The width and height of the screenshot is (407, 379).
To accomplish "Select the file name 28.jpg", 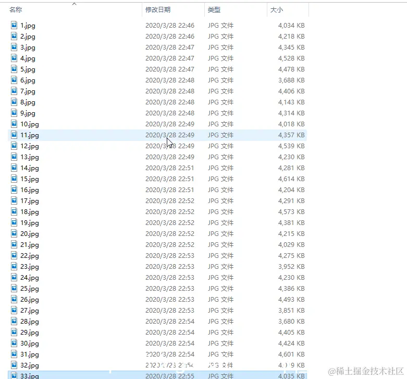I will (x=30, y=322).
